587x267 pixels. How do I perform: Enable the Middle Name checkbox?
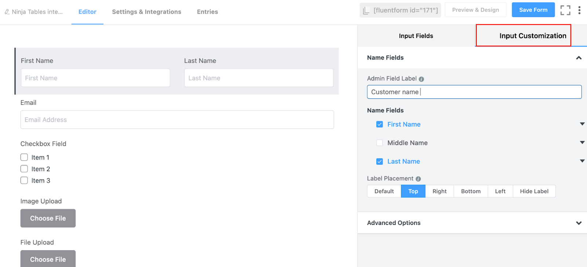tap(380, 143)
